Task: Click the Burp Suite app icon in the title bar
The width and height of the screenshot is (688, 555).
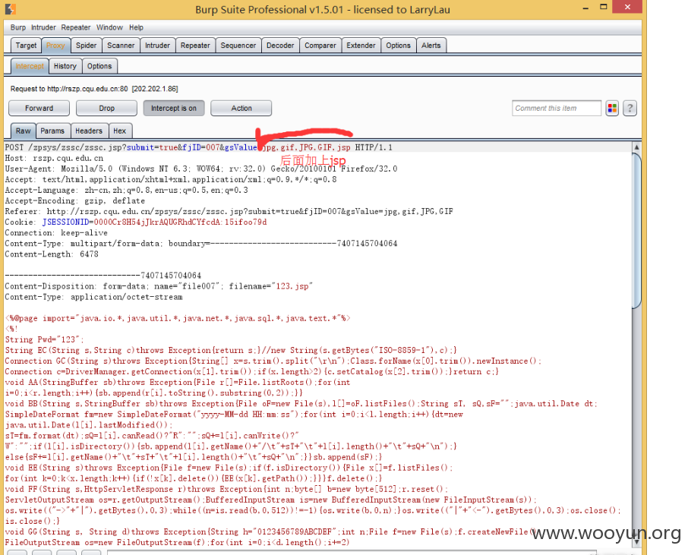Action: coord(10,9)
